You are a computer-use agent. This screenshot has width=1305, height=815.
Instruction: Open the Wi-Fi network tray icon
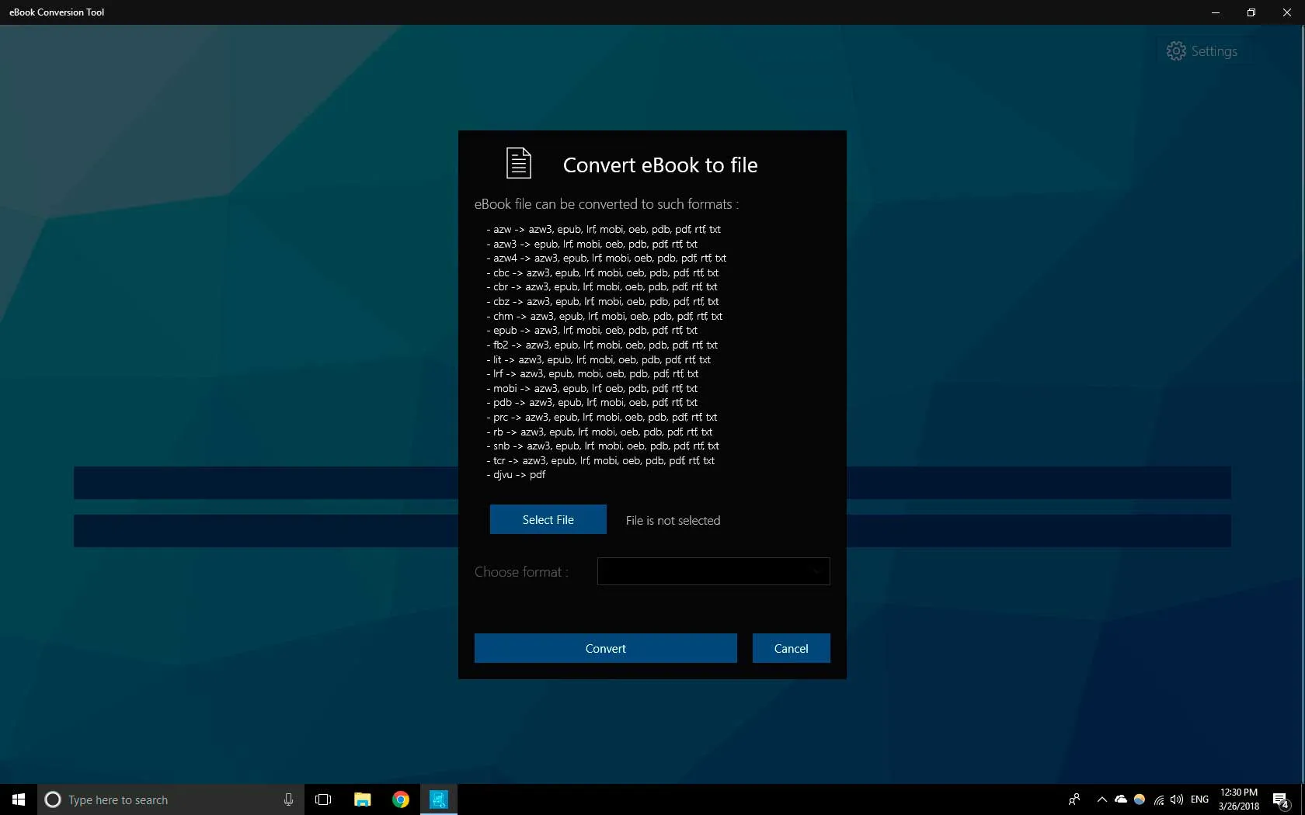(x=1159, y=799)
